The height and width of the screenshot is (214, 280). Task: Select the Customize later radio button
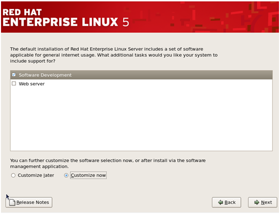point(13,175)
